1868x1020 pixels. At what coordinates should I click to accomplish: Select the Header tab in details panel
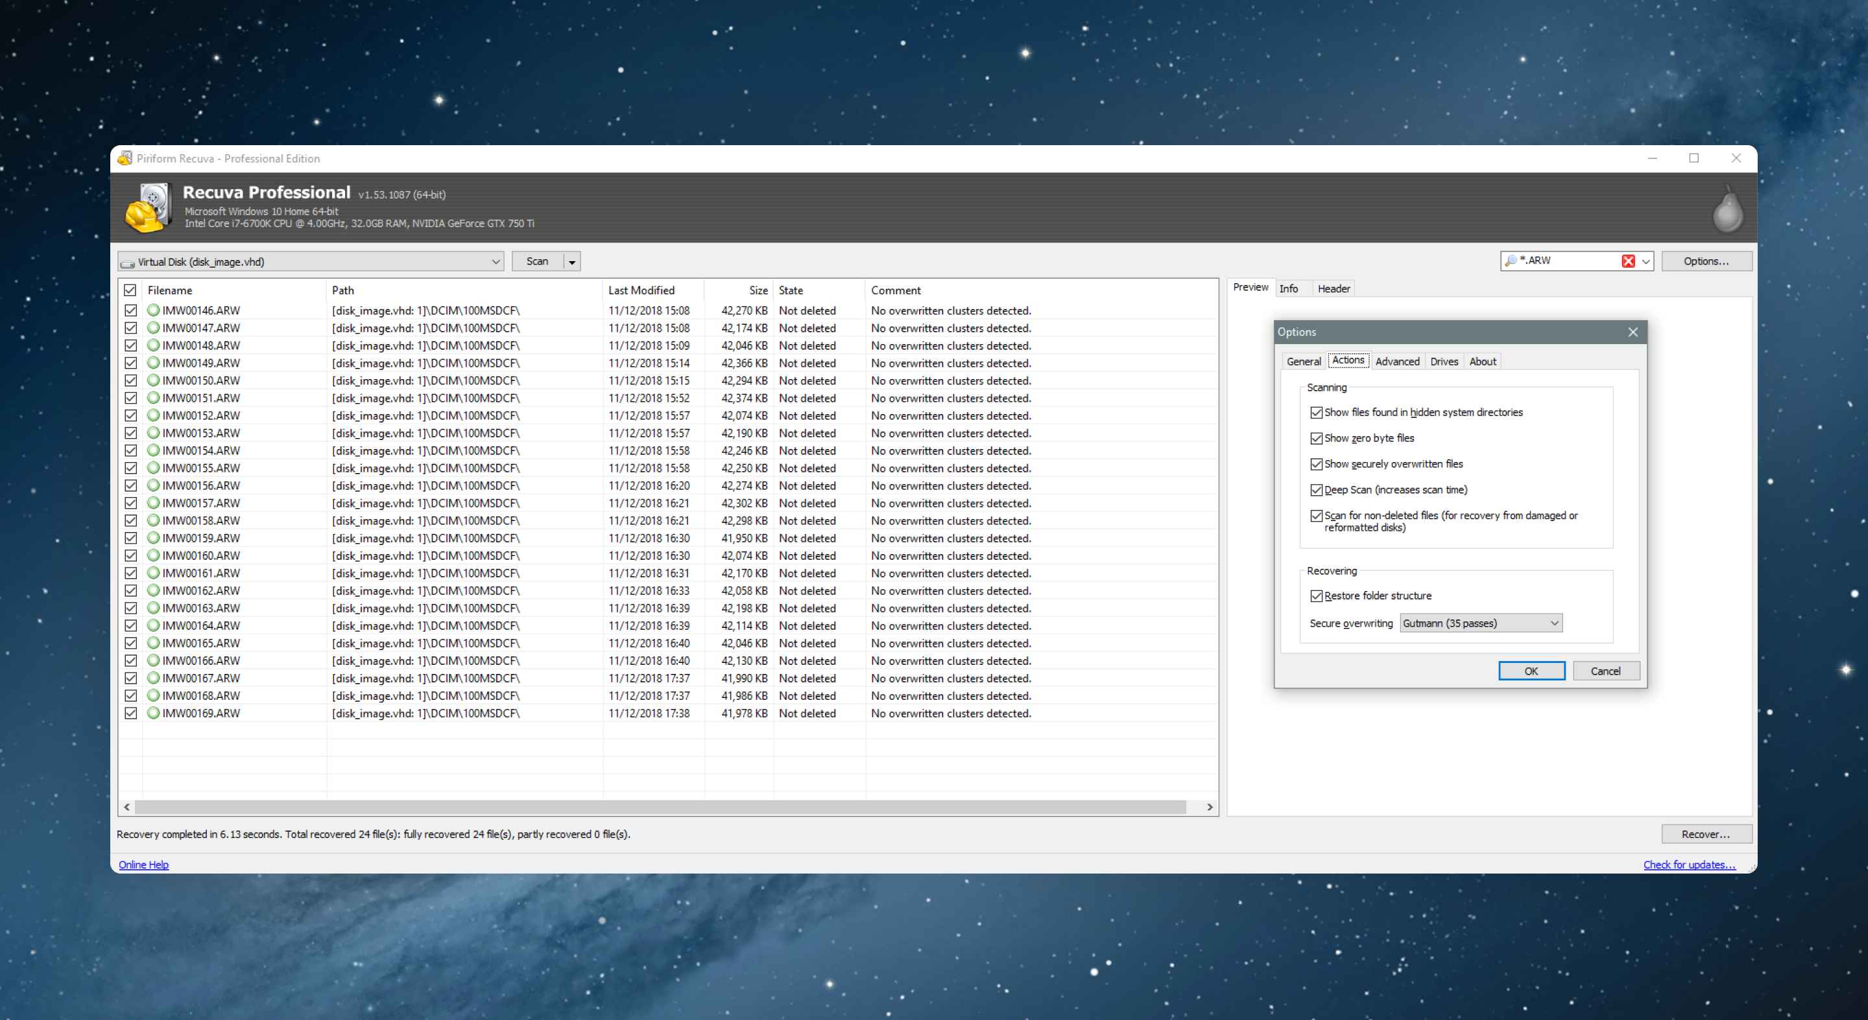[x=1332, y=288]
